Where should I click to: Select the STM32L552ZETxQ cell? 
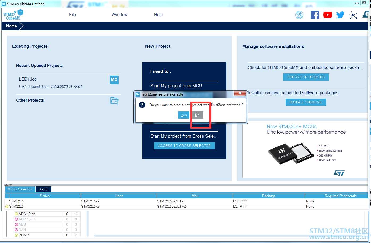coord(195,206)
